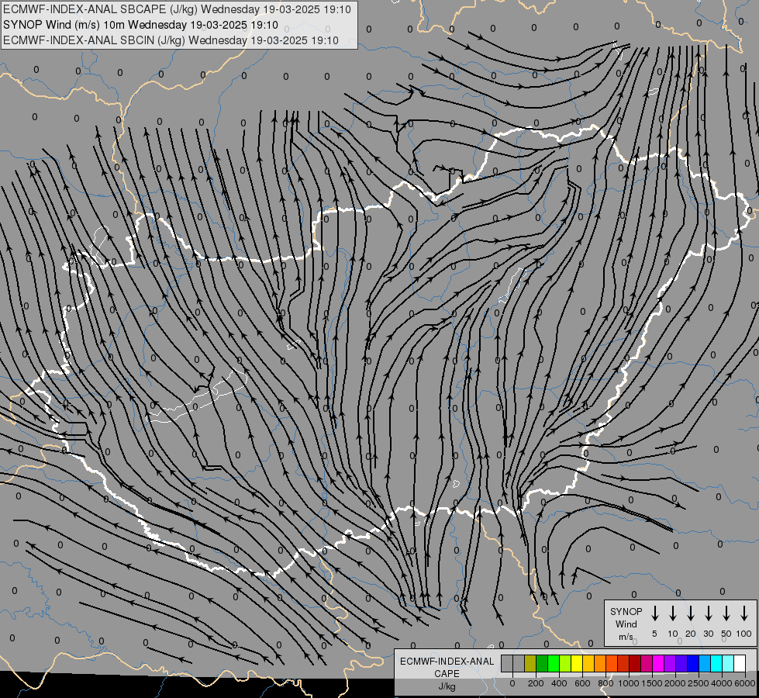Screen dimensions: 759x698
Task: Click the 2000 tick label on the CAPE scale
Action: click(x=675, y=683)
